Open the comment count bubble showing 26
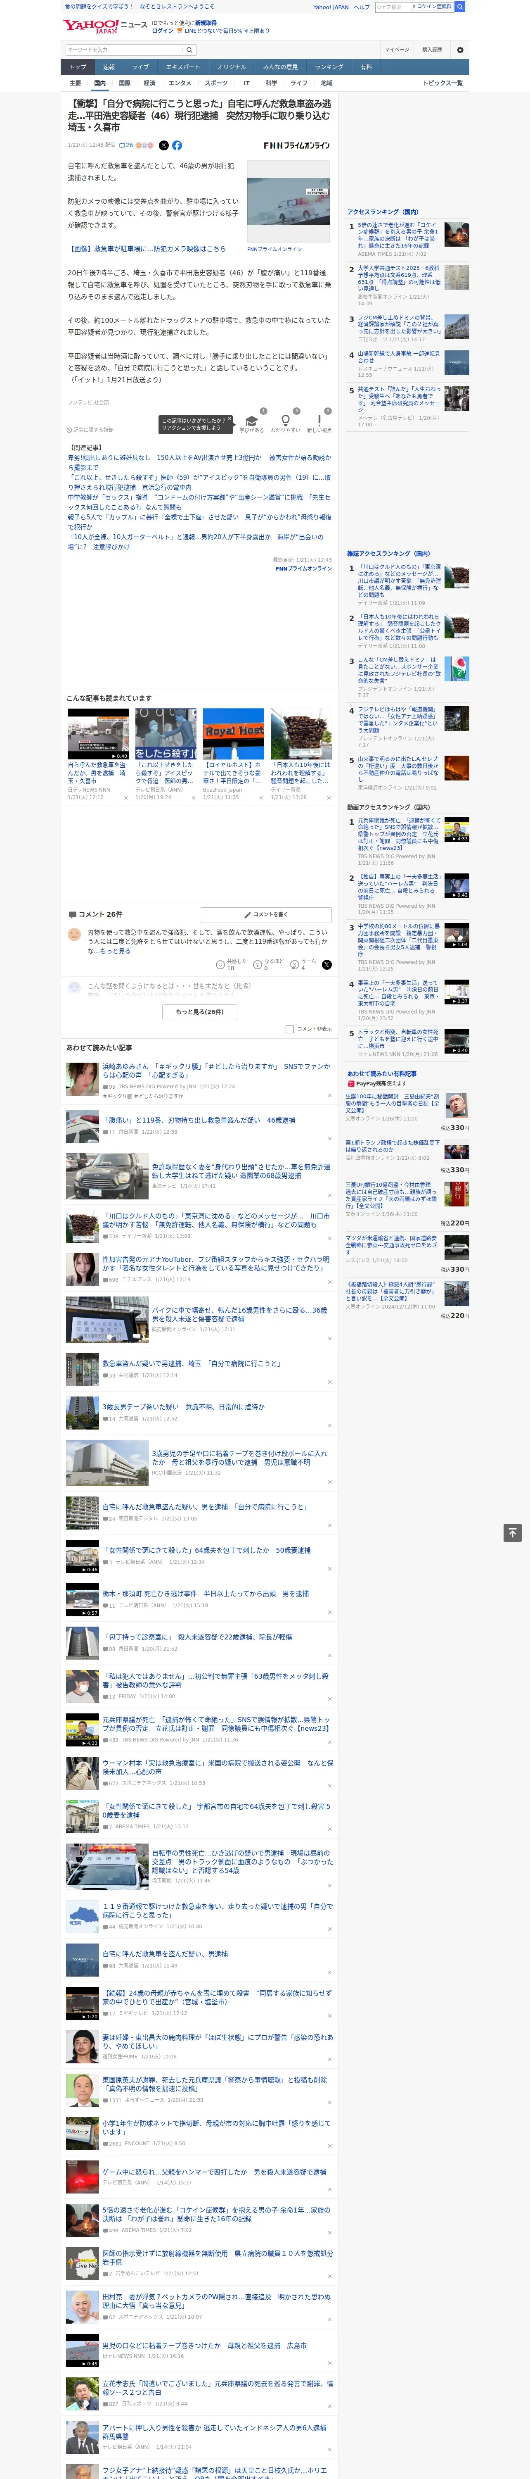The width and height of the screenshot is (530, 2479). 126,145
